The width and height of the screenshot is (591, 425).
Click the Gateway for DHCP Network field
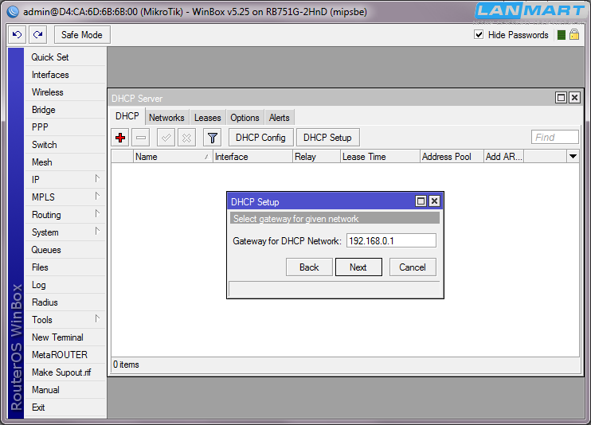point(391,241)
